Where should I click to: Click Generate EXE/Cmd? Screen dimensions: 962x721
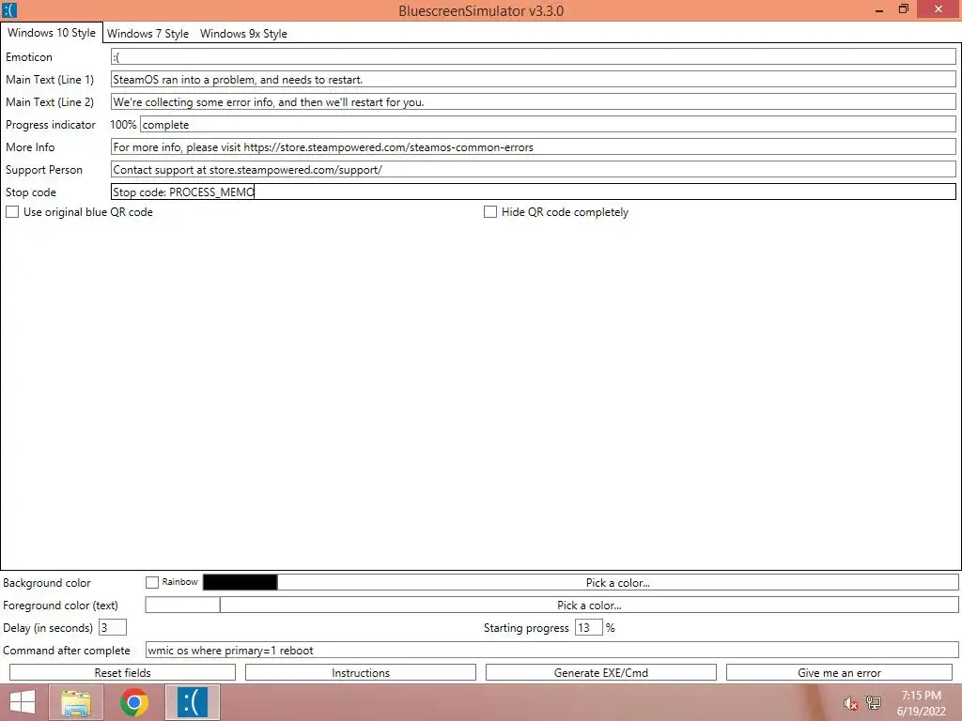(600, 672)
